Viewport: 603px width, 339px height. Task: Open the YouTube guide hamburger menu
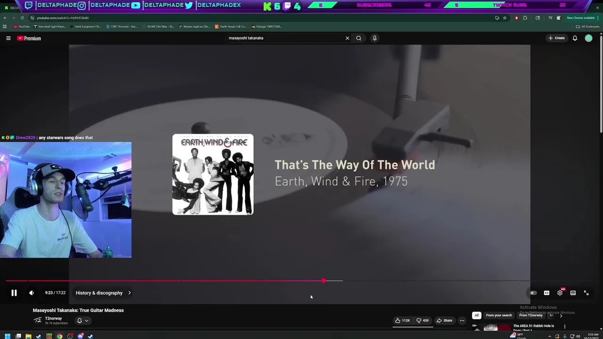(8, 38)
